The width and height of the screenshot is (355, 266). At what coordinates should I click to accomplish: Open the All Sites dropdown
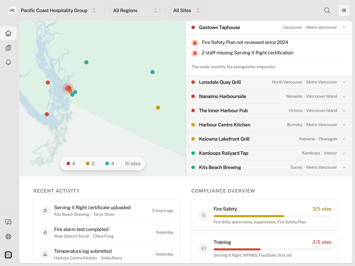(187, 10)
